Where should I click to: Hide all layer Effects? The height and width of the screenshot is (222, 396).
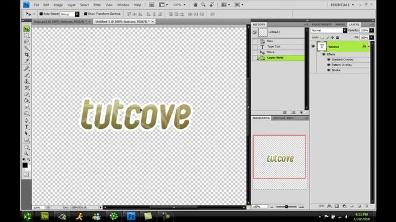pyautogui.click(x=324, y=54)
